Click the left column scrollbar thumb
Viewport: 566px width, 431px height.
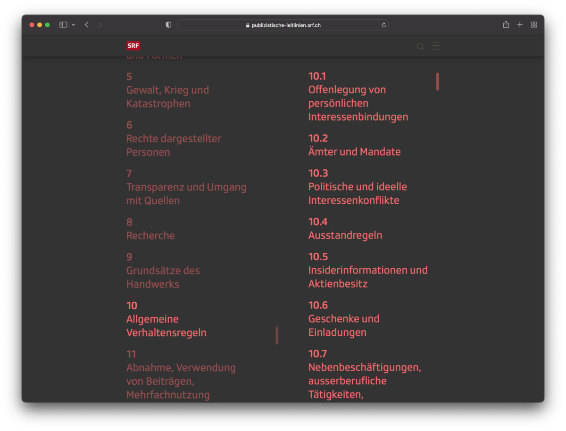(x=277, y=335)
